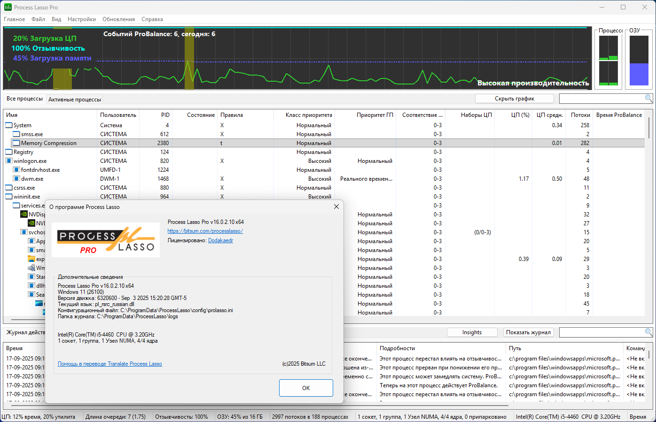Screen dimensions: 656x422
Task: Sort by the Потоки column header
Action: pyautogui.click(x=579, y=115)
